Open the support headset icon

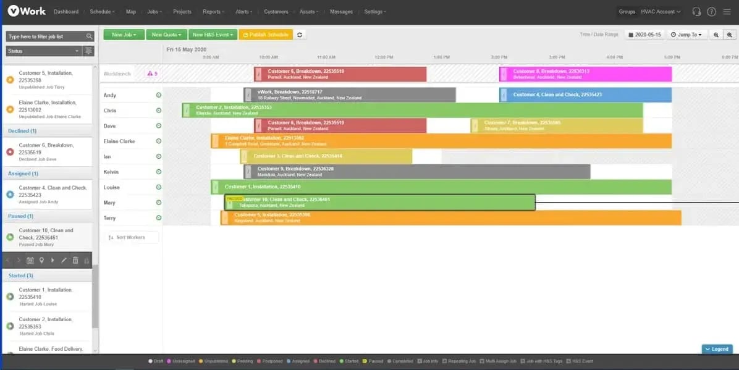696,12
